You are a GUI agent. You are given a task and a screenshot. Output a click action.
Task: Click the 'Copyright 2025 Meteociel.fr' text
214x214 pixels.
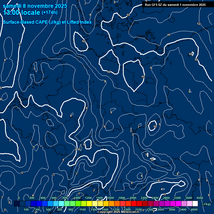coord(118,212)
